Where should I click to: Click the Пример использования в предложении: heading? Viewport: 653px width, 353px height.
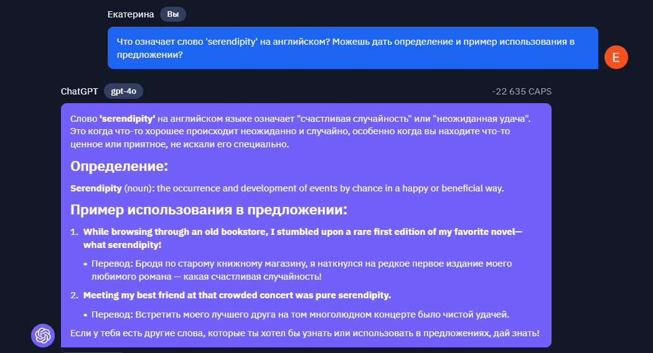209,209
